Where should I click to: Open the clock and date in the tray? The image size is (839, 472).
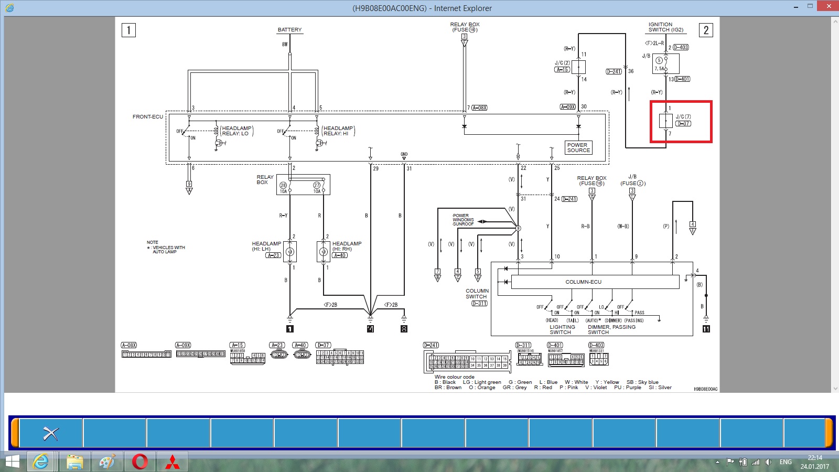point(814,462)
